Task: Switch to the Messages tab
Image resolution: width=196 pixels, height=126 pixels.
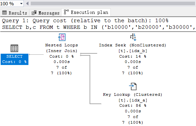Action: [x=46, y=13]
